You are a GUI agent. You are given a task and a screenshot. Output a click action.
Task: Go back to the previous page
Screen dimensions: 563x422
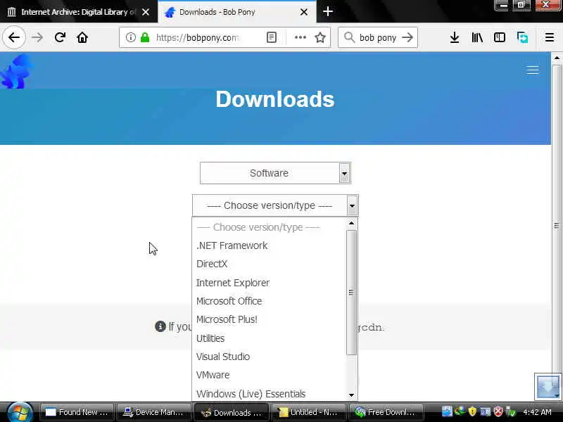pyautogui.click(x=13, y=37)
